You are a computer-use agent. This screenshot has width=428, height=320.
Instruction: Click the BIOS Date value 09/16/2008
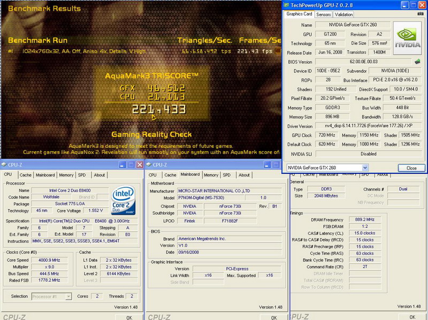(230, 252)
